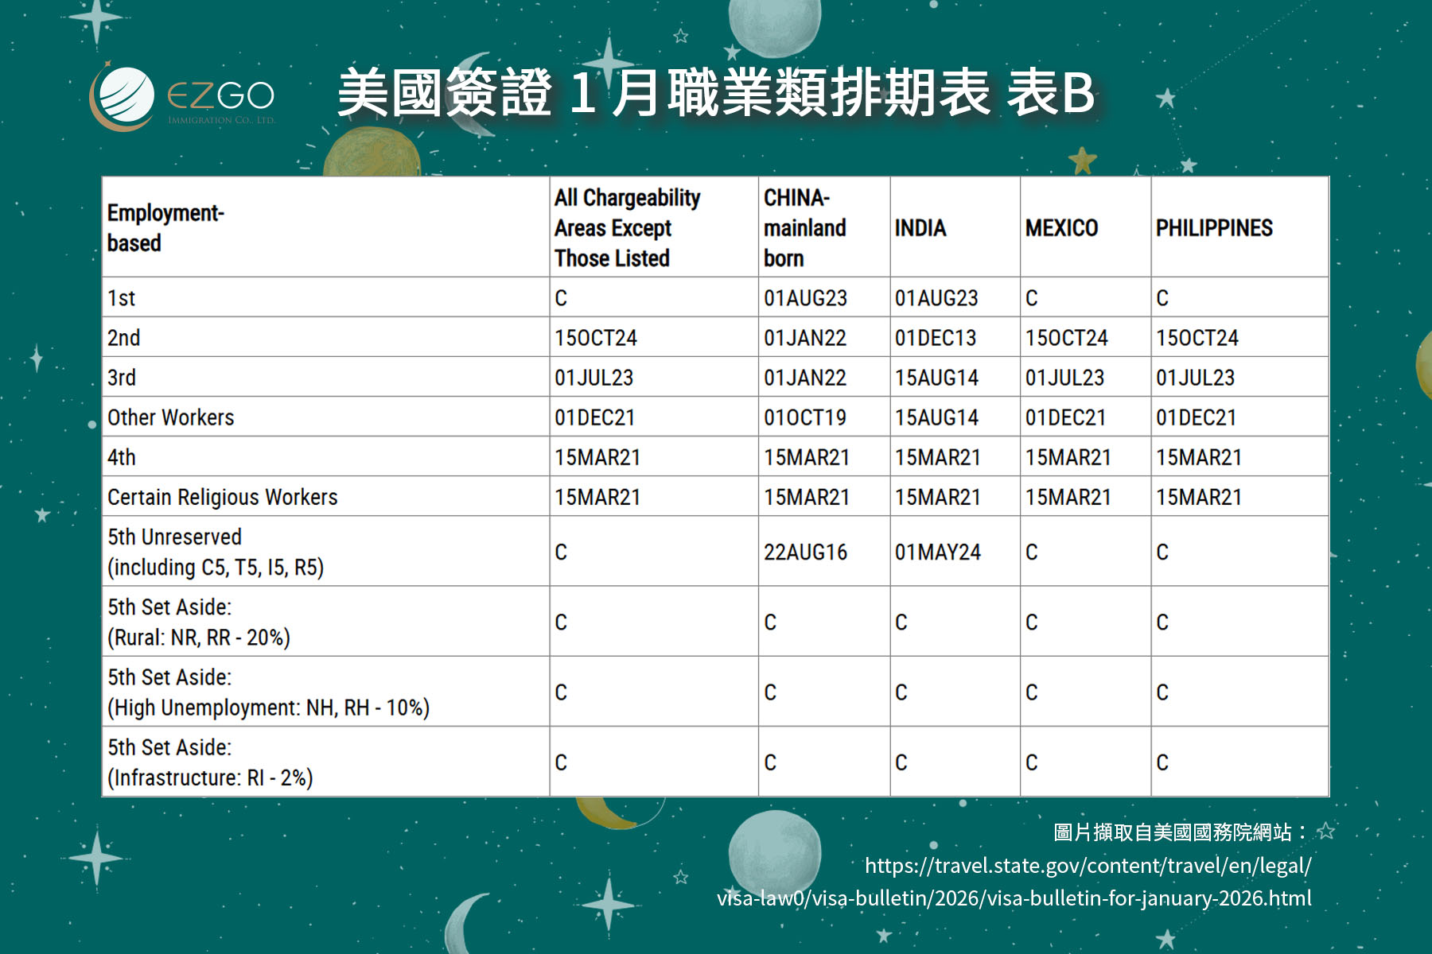
Task: Click the Certain Religious Workers row label
Action: coord(223,497)
